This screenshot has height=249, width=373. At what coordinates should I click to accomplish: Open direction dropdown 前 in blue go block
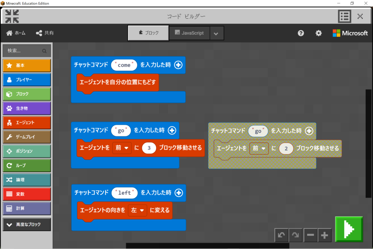pos(122,148)
